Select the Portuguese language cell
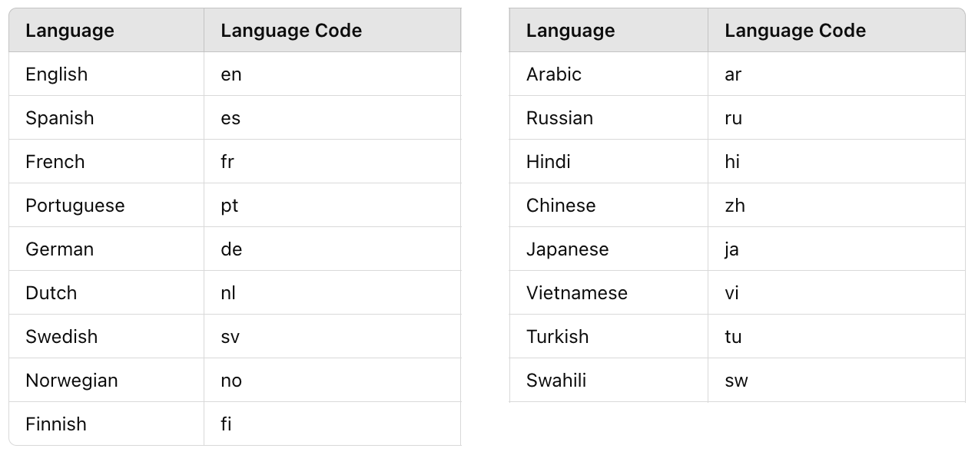Viewport: 975px width, 455px height. click(x=75, y=206)
